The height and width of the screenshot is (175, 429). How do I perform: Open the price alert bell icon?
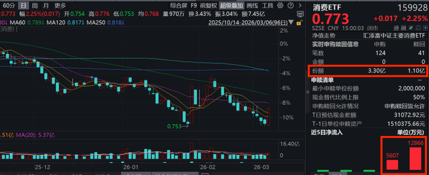[418, 28]
